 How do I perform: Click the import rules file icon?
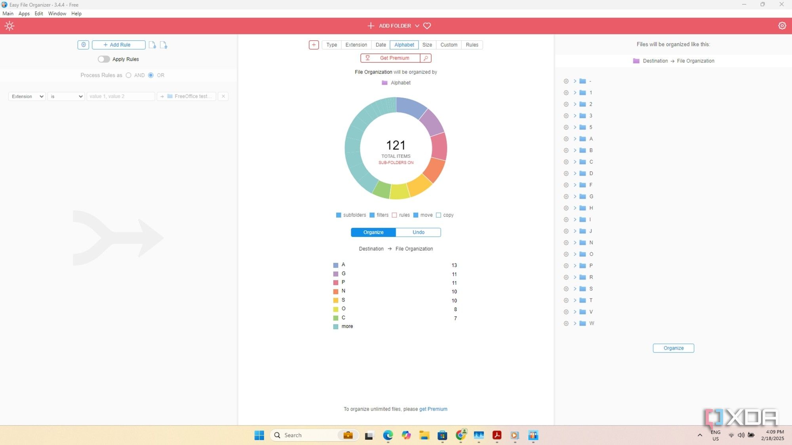coord(152,45)
